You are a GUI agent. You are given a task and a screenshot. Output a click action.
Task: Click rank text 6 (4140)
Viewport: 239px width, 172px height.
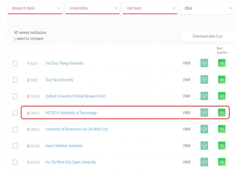tap(34, 146)
